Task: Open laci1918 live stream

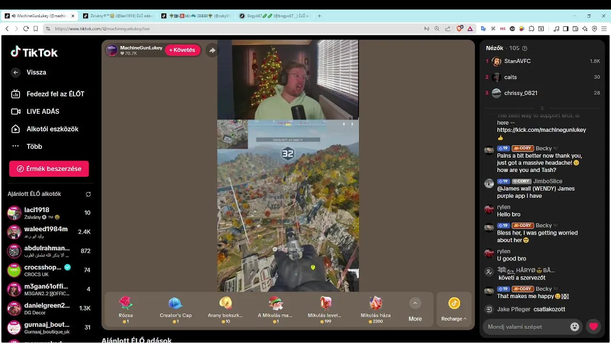Action: (49, 213)
